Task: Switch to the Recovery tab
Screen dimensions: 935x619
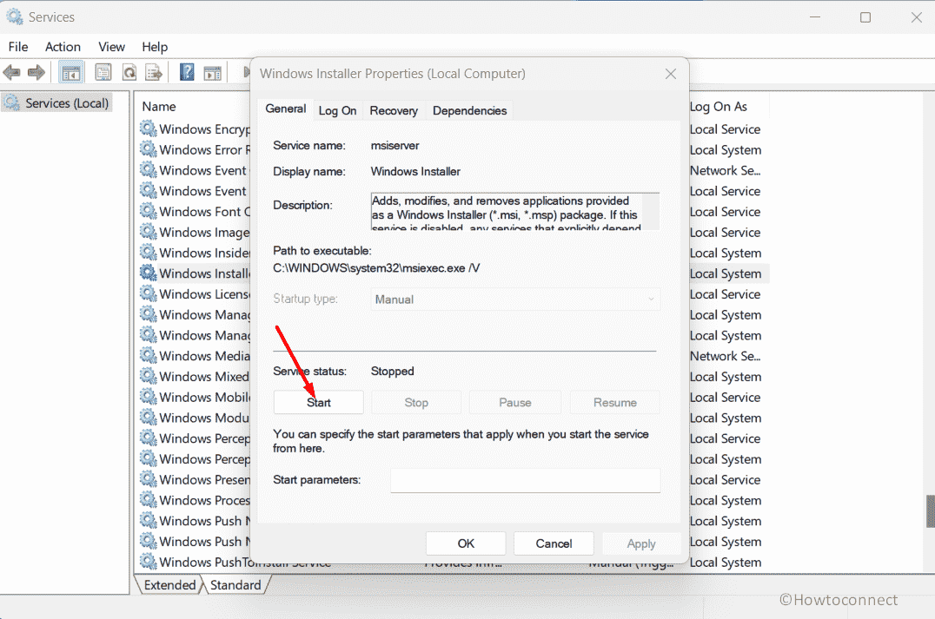Action: point(394,111)
